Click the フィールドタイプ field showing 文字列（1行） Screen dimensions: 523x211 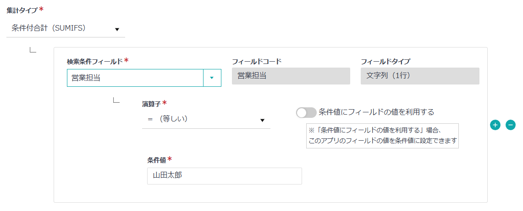(419, 76)
